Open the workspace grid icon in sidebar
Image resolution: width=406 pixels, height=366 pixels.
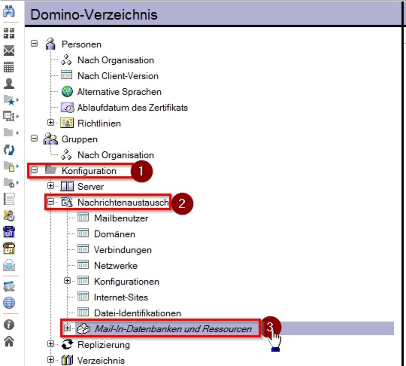[9, 33]
